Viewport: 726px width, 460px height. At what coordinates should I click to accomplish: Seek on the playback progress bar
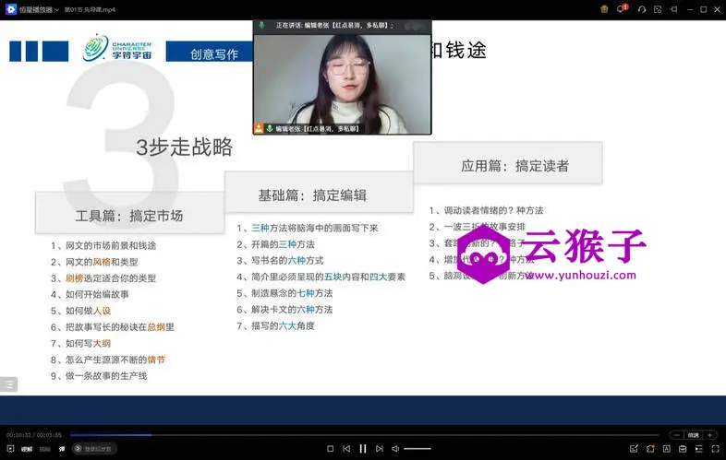[x=365, y=435]
